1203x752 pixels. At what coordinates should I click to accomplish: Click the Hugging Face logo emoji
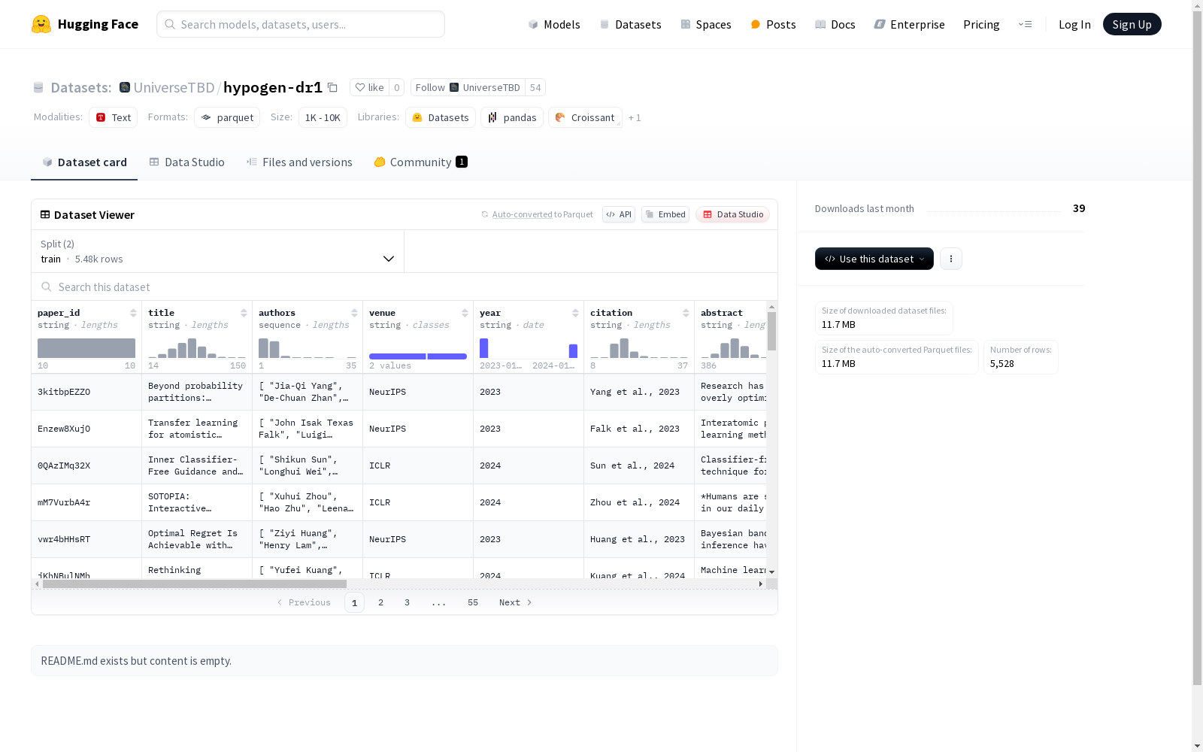(x=41, y=24)
